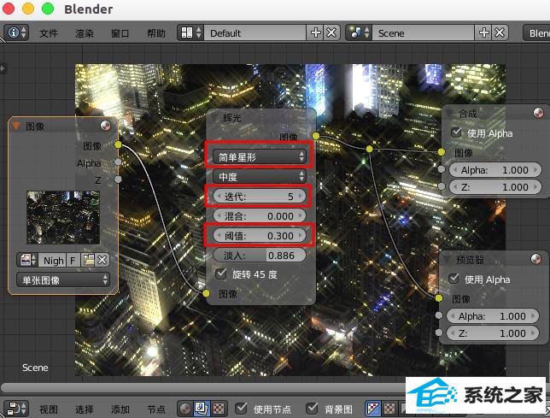Click the 辉光 node image input socket
The height and width of the screenshot is (418, 550).
(207, 293)
